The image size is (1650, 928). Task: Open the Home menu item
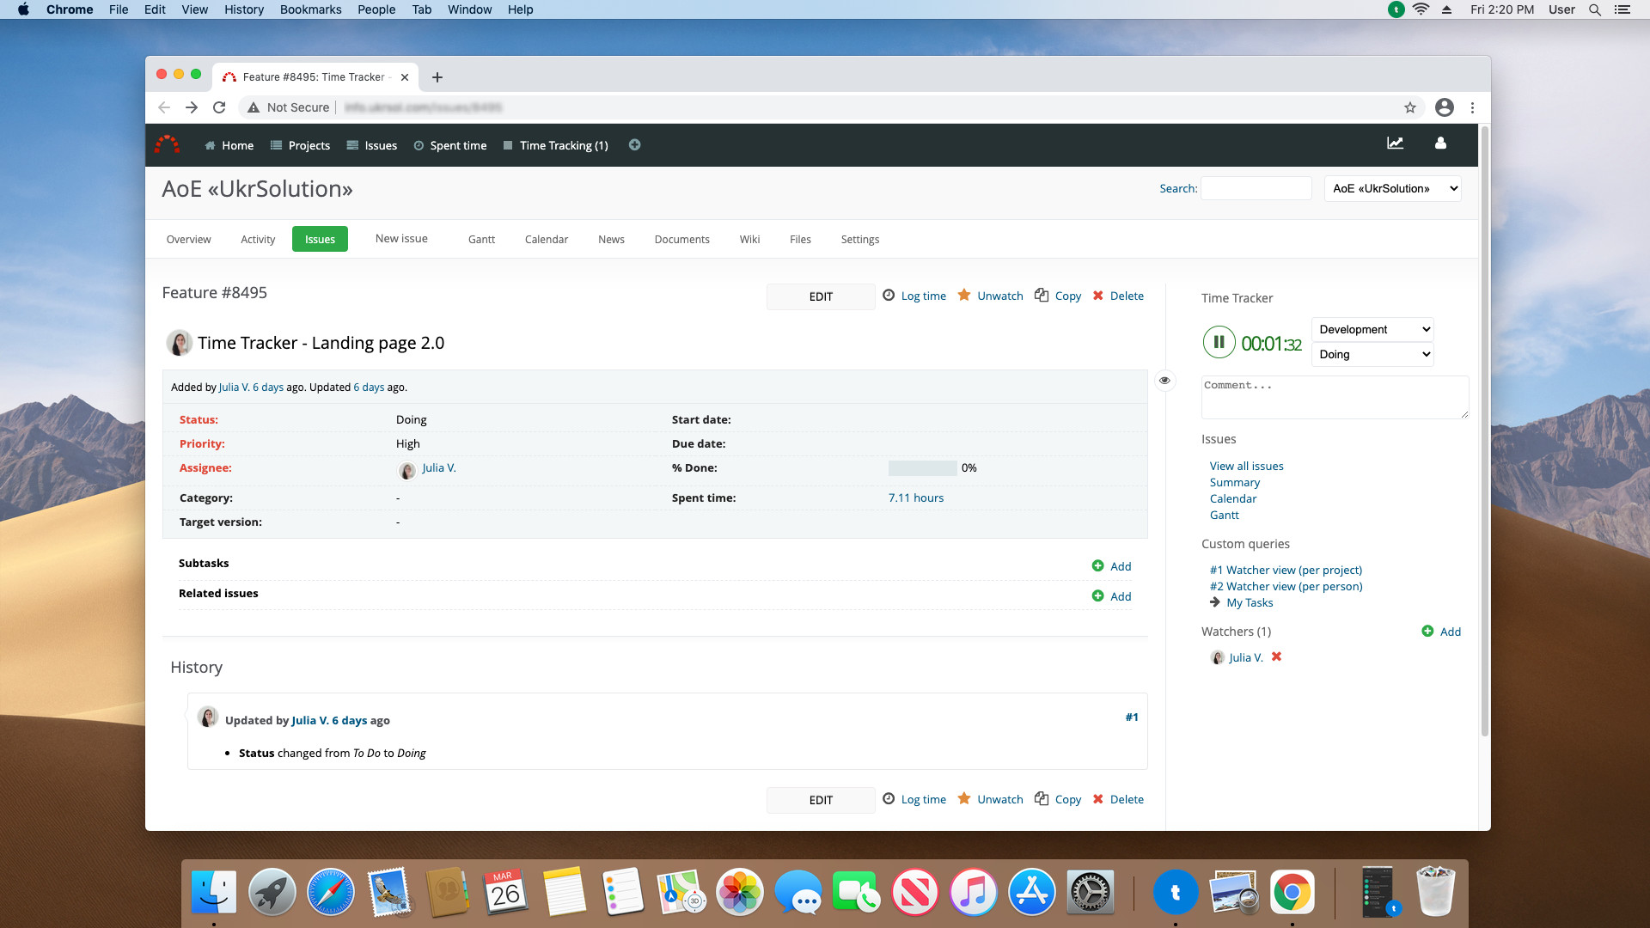tap(229, 145)
